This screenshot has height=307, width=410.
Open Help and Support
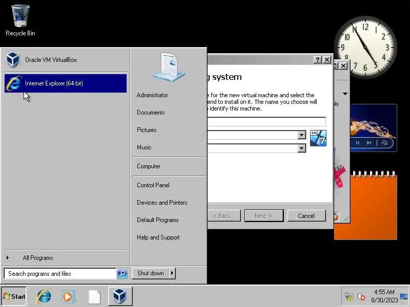pyautogui.click(x=158, y=237)
